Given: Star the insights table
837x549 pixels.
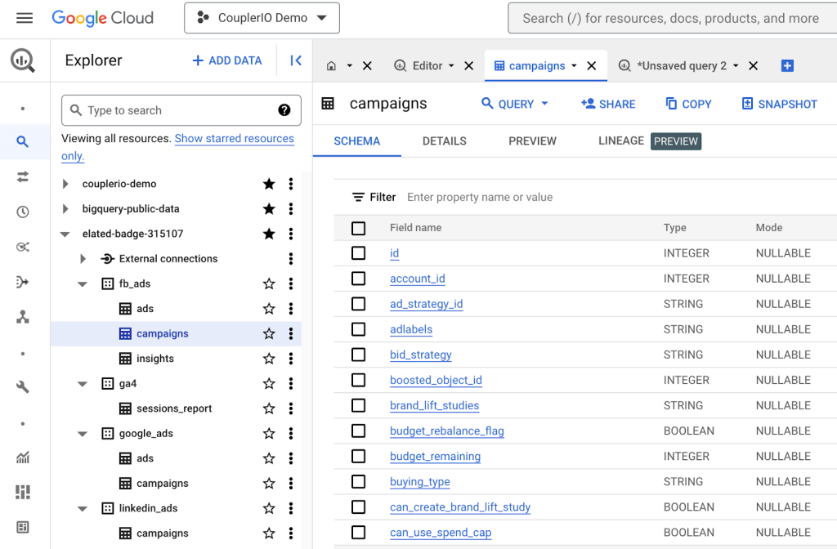Looking at the screenshot, I should pos(269,359).
